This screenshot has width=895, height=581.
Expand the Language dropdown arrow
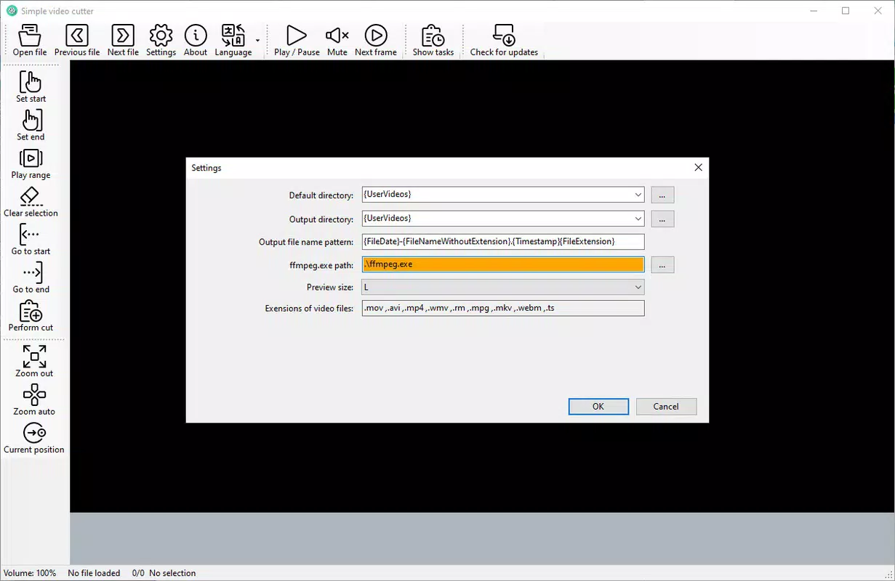coord(257,41)
